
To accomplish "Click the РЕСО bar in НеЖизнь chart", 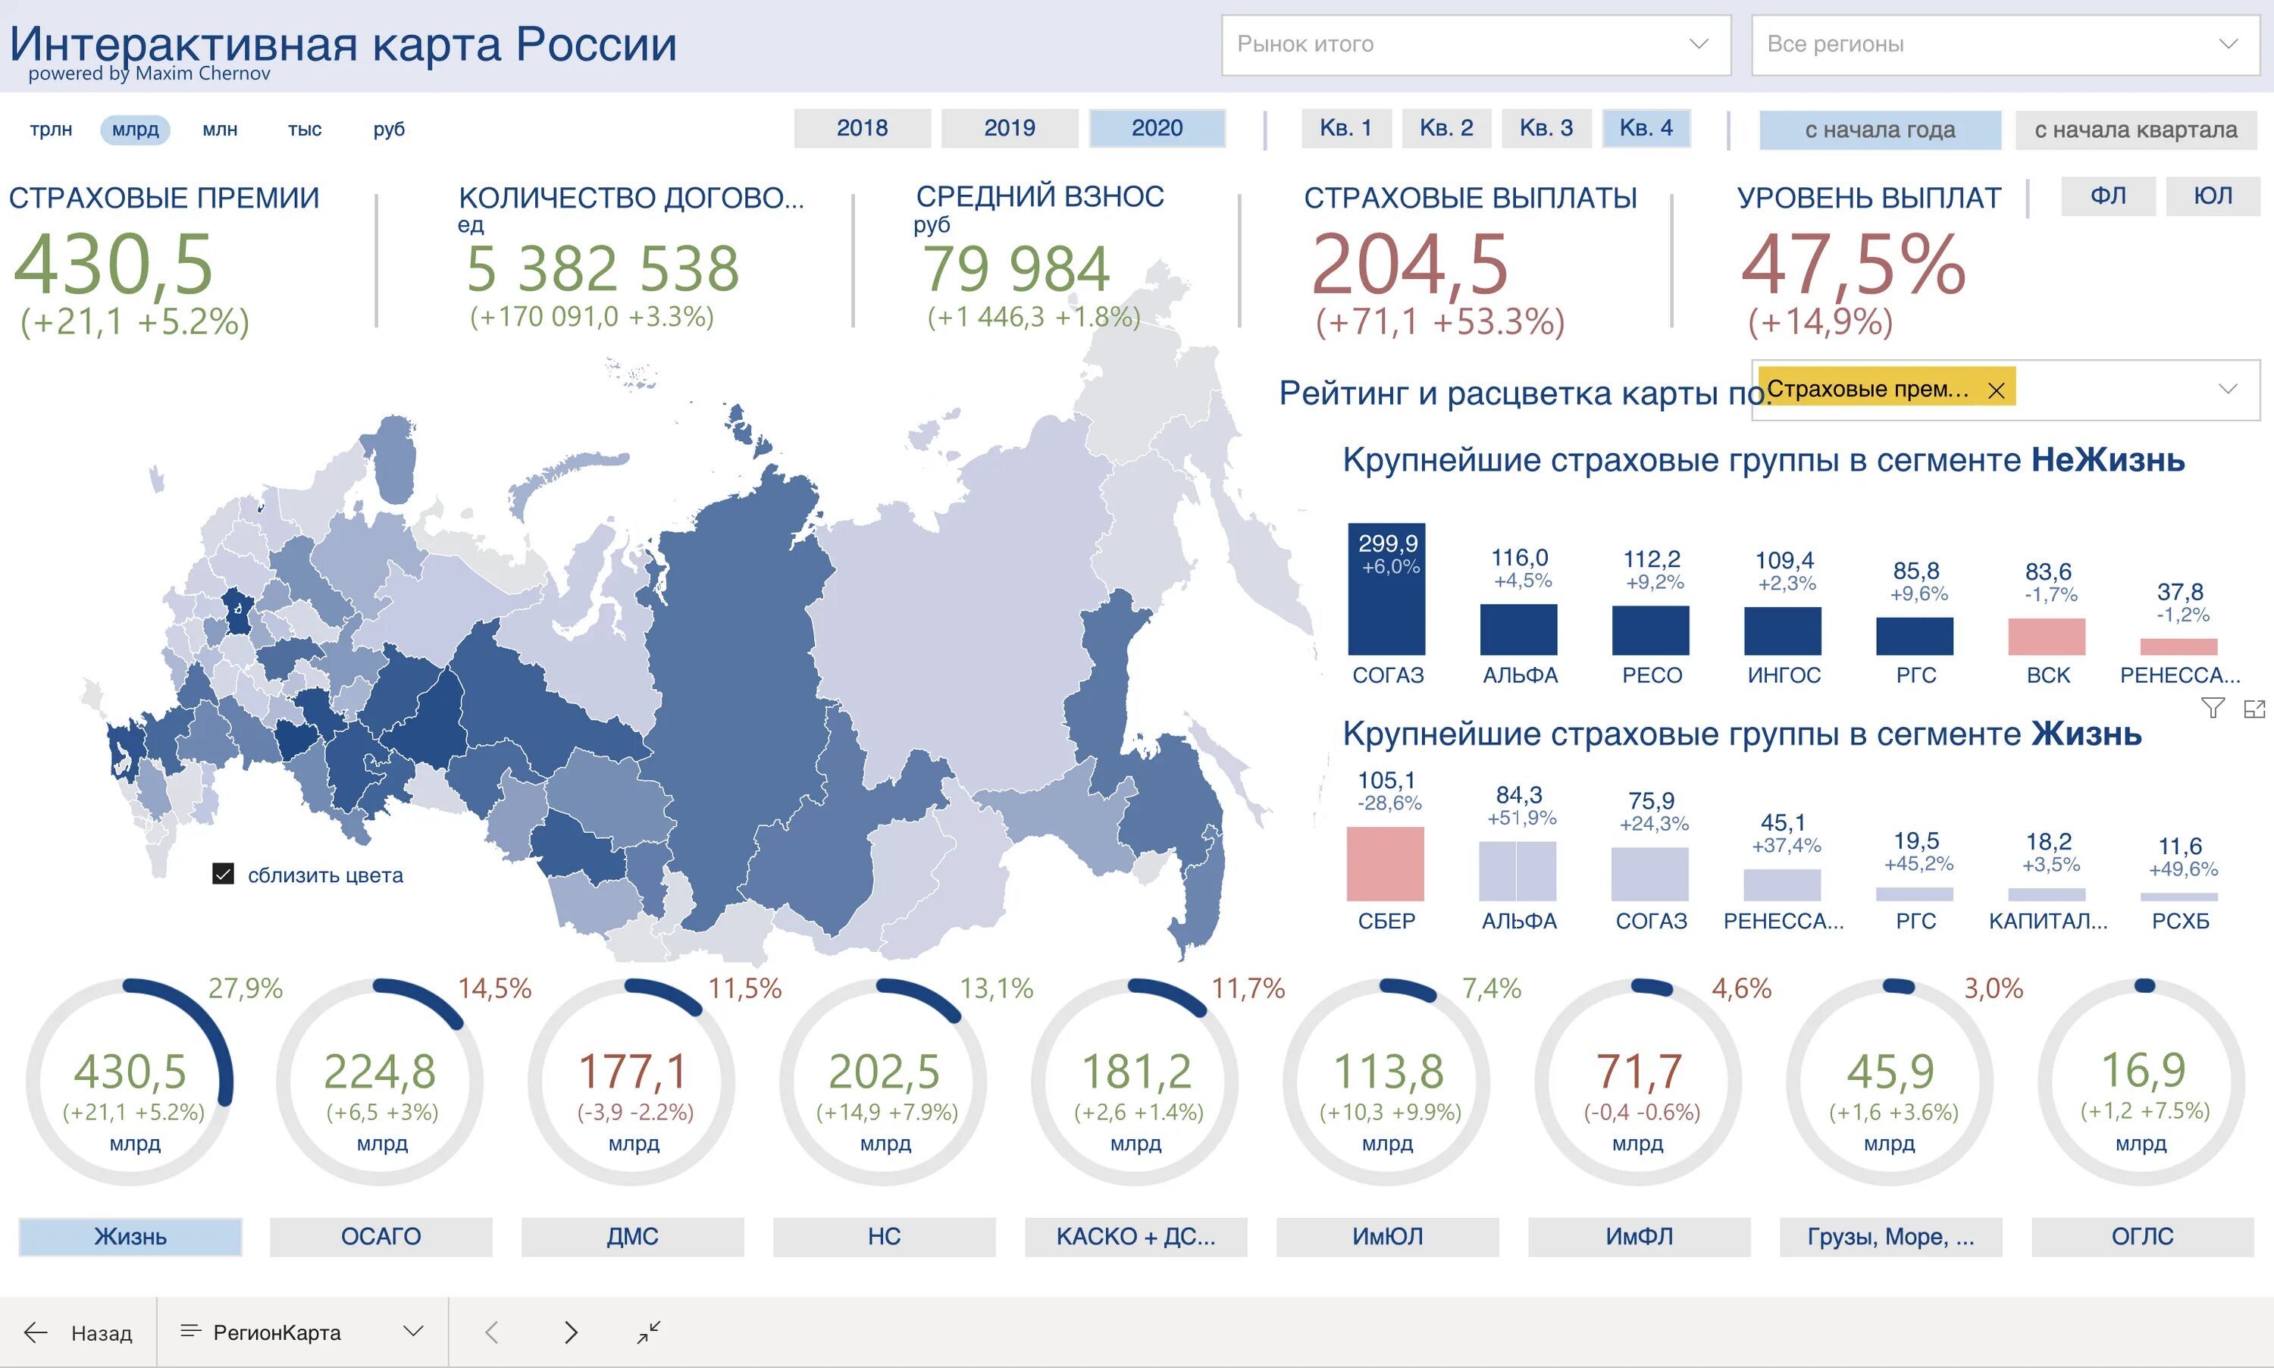I will [x=1651, y=631].
